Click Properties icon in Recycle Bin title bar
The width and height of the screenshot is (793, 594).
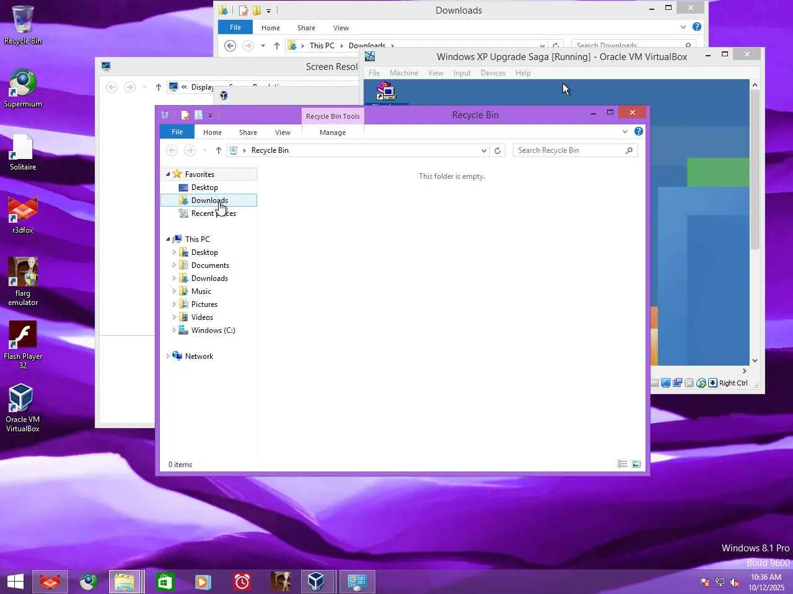185,115
